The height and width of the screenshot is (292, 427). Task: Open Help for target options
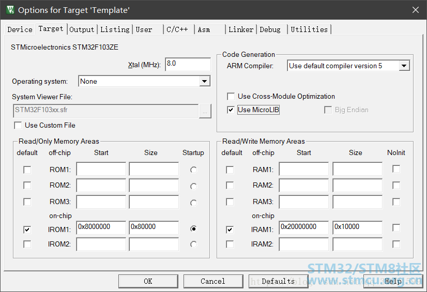(393, 281)
